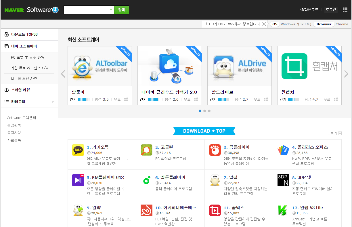Open 공지사항 link
This screenshot has width=352, height=227.
coord(14,133)
